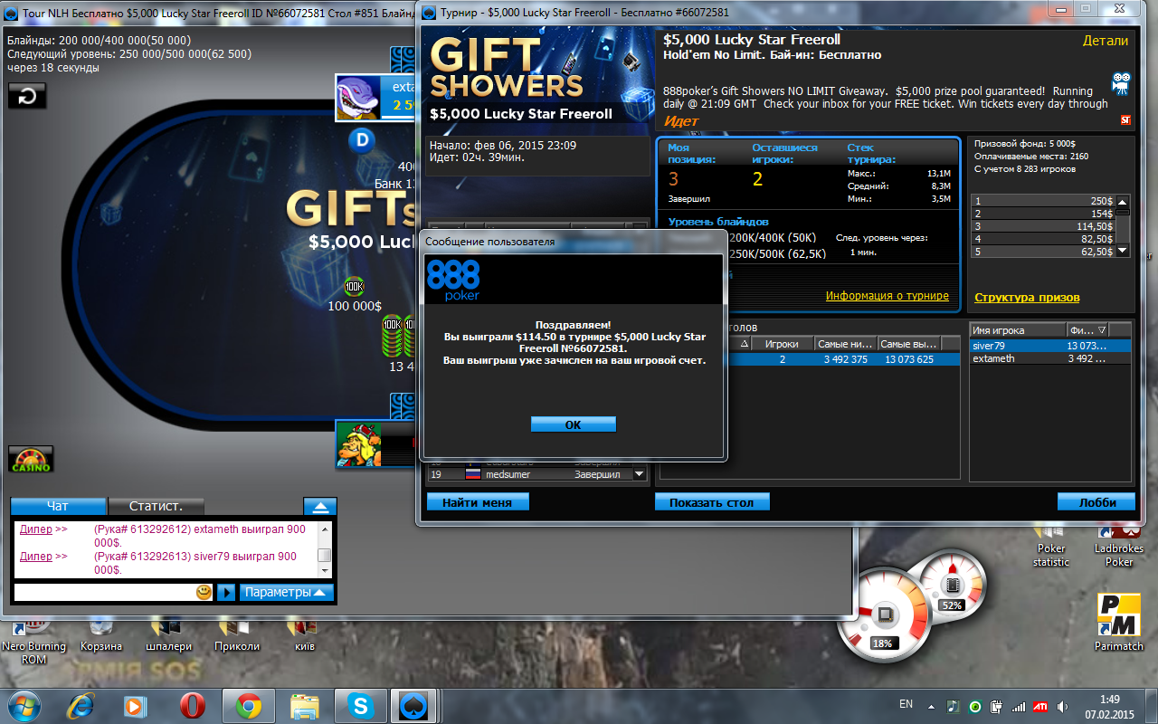The height and width of the screenshot is (724, 1158).
Task: Click the medsumer player row
Action: pos(529,474)
